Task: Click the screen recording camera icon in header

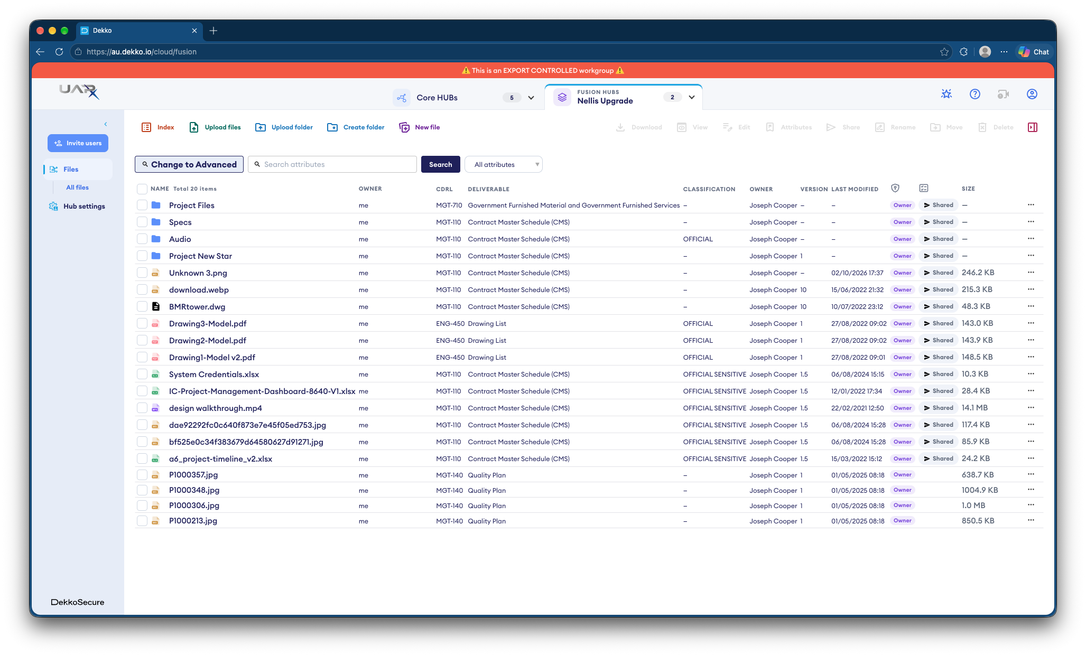Action: (1003, 94)
